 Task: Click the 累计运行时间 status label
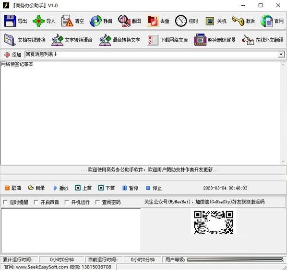tap(18, 259)
